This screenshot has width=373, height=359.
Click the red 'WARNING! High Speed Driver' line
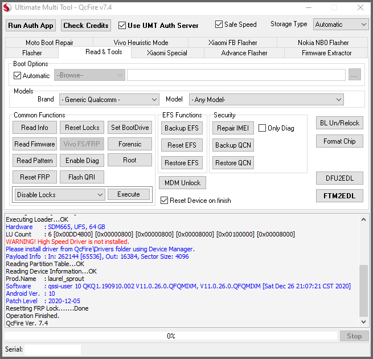[x=67, y=242]
